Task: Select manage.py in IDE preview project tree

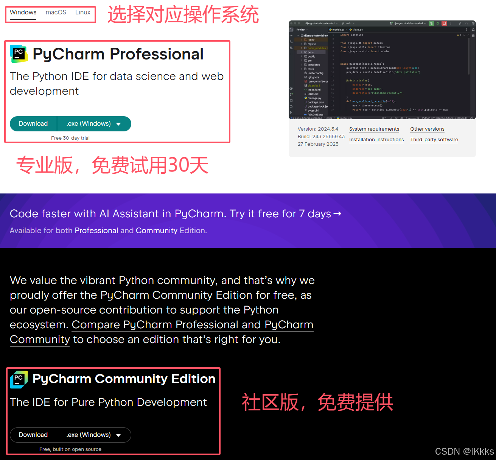Action: click(x=313, y=98)
